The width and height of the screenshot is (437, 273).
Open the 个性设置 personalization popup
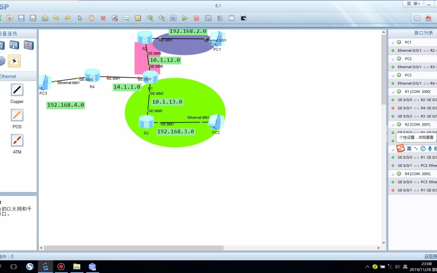point(417,137)
